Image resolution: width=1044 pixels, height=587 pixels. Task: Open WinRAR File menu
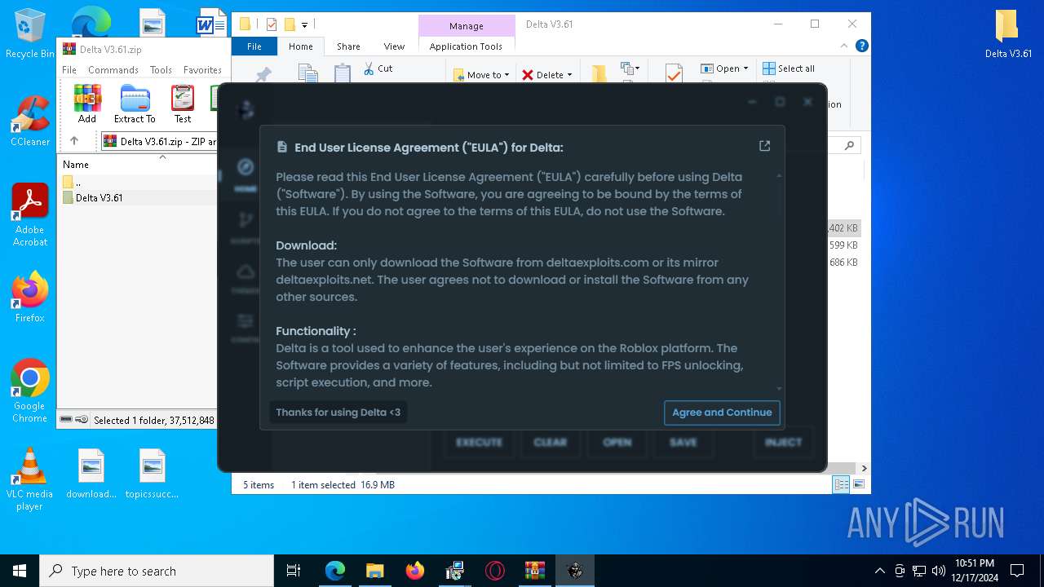tap(69, 70)
